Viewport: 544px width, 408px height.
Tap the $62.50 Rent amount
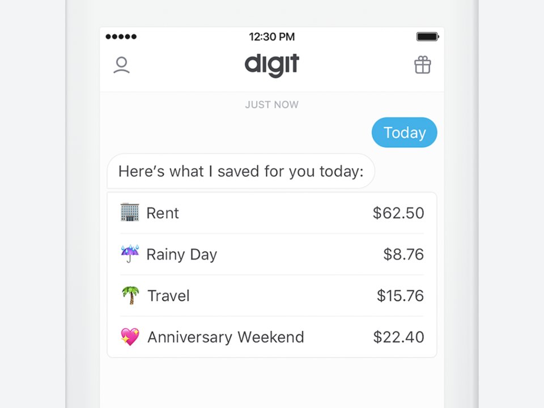(398, 213)
